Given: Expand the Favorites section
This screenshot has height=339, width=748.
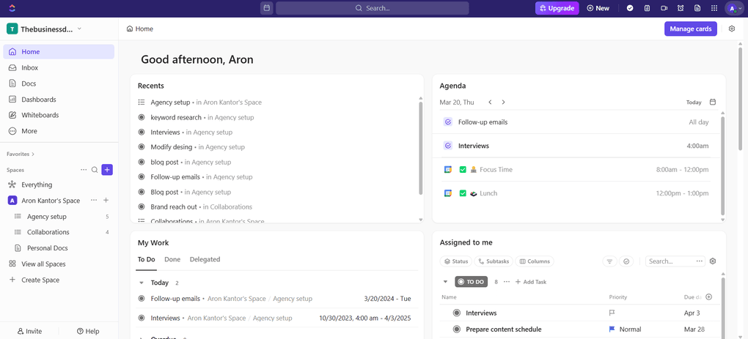Looking at the screenshot, I should pos(21,154).
